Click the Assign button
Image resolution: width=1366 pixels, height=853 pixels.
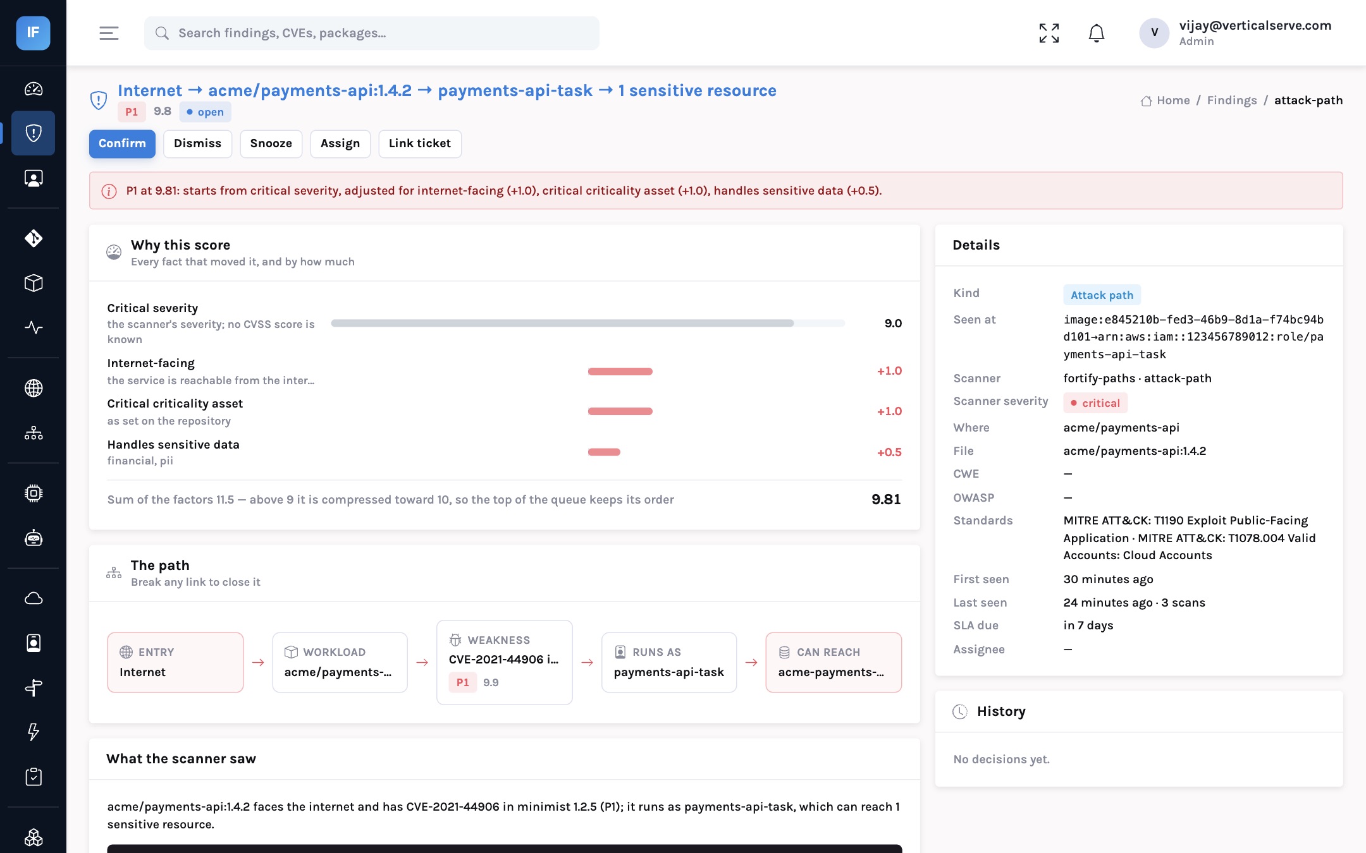[x=340, y=143]
